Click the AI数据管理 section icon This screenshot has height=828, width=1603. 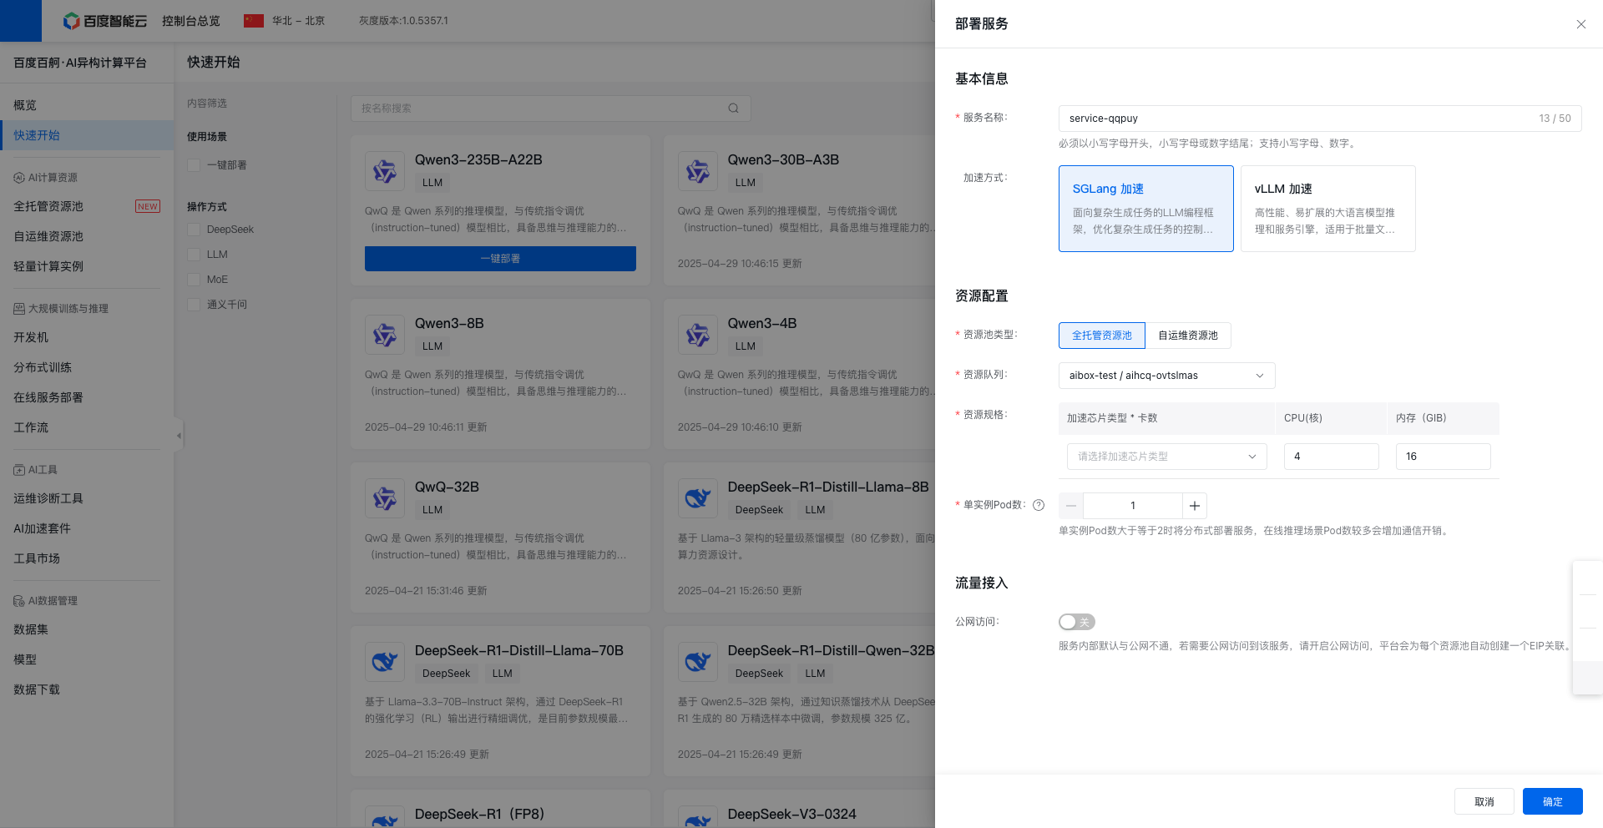click(19, 601)
